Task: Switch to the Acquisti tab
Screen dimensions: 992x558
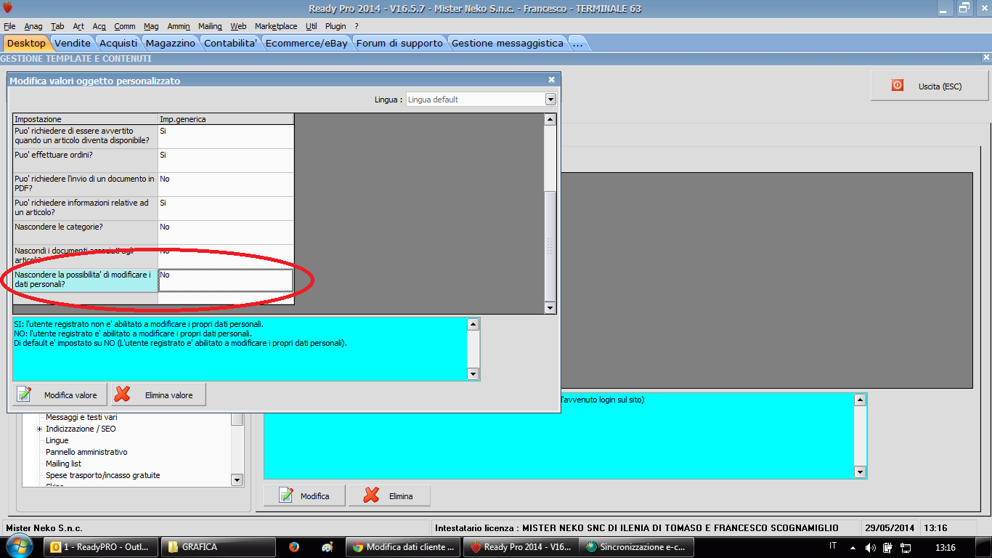Action: point(118,43)
